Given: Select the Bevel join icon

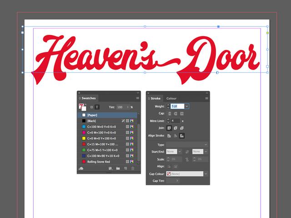Looking at the screenshot, I should [182, 128].
